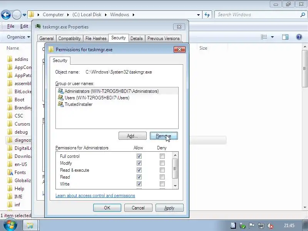Click the Add... button
This screenshot has height=231, width=308.
(x=132, y=136)
